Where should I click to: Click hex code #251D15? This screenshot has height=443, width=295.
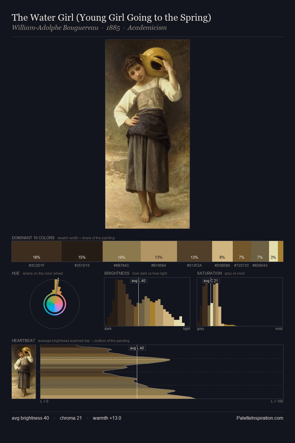point(82,266)
